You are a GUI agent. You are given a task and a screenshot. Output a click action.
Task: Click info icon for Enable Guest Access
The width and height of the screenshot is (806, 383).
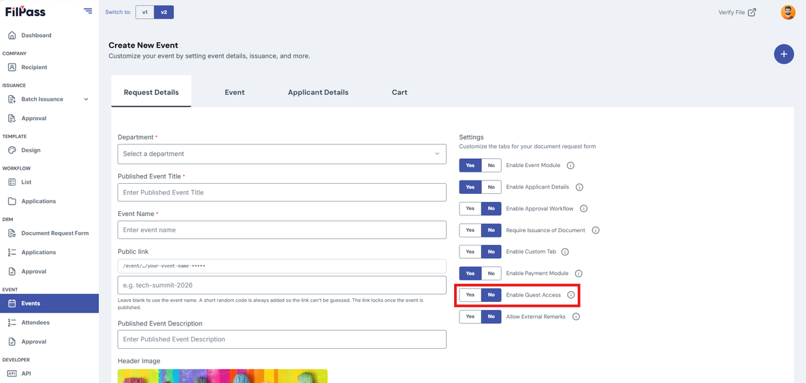[571, 294]
